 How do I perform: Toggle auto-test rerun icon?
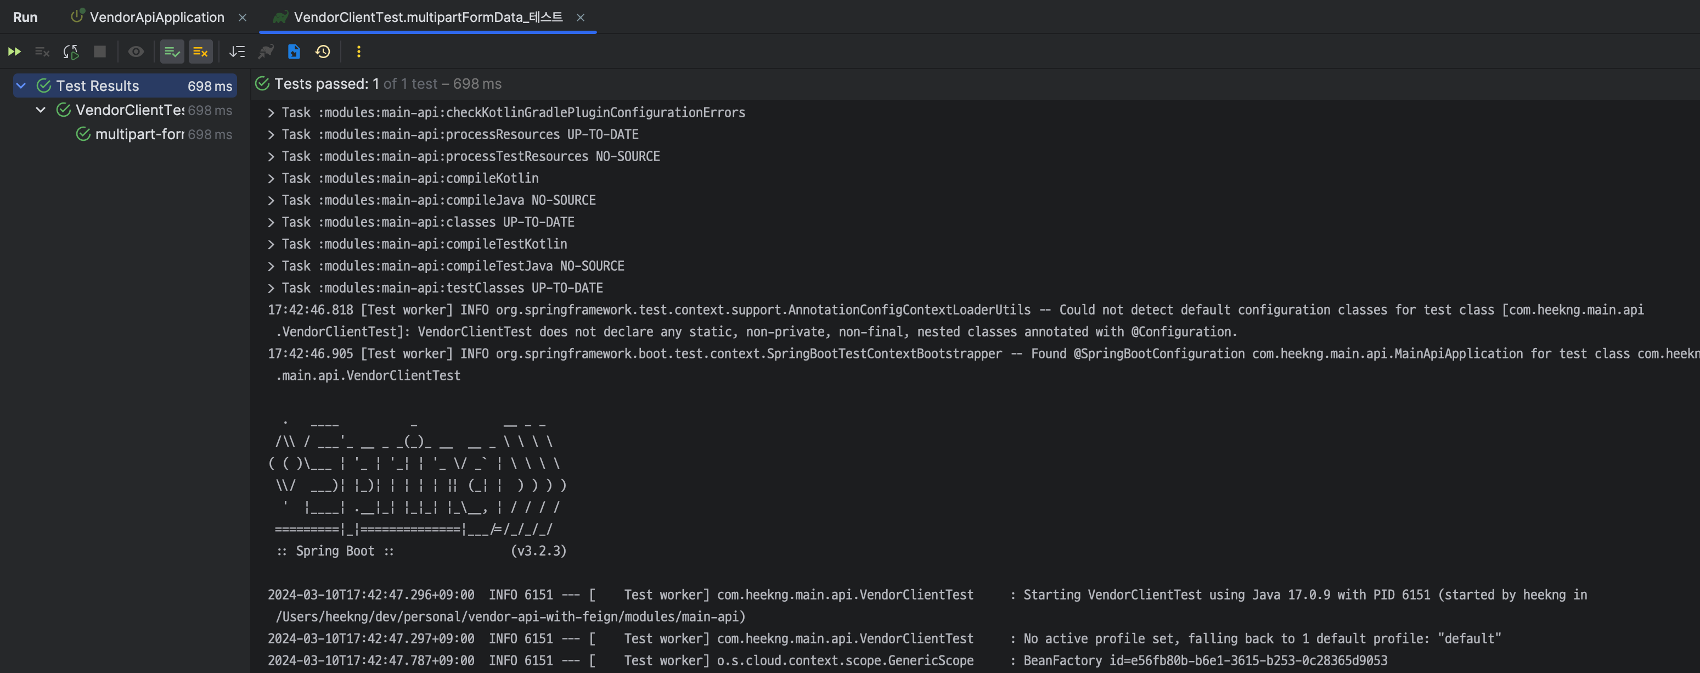[71, 52]
